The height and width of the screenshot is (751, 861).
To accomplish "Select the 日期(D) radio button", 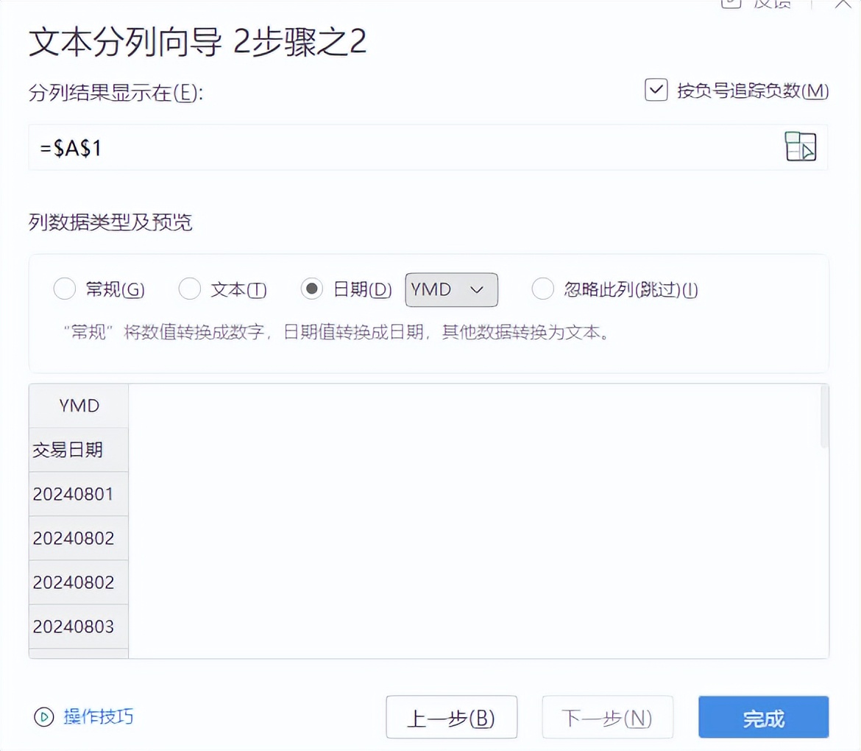I will pyautogui.click(x=311, y=289).
